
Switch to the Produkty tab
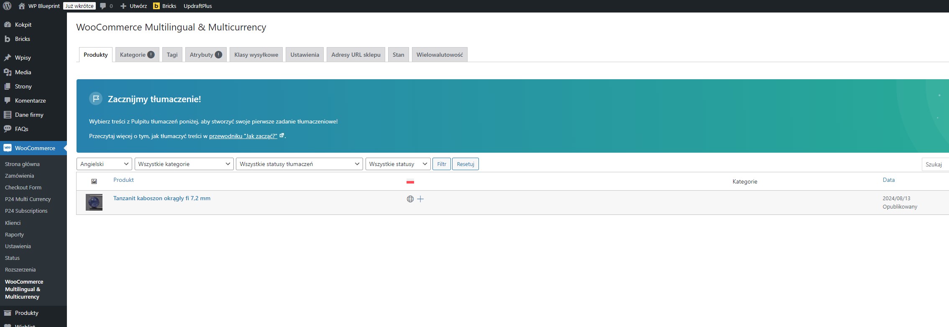pyautogui.click(x=96, y=55)
